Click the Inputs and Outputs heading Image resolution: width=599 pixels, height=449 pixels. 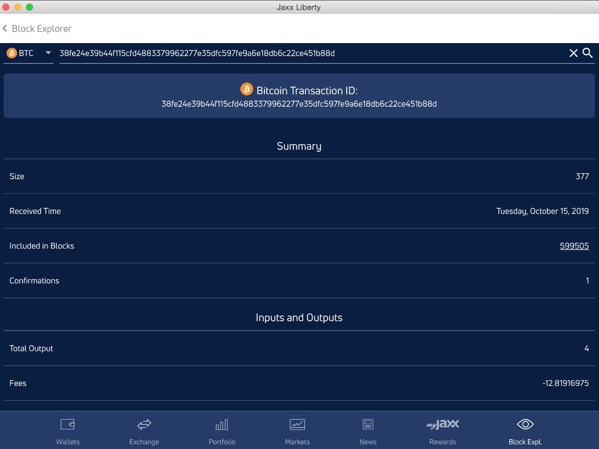pyautogui.click(x=299, y=317)
